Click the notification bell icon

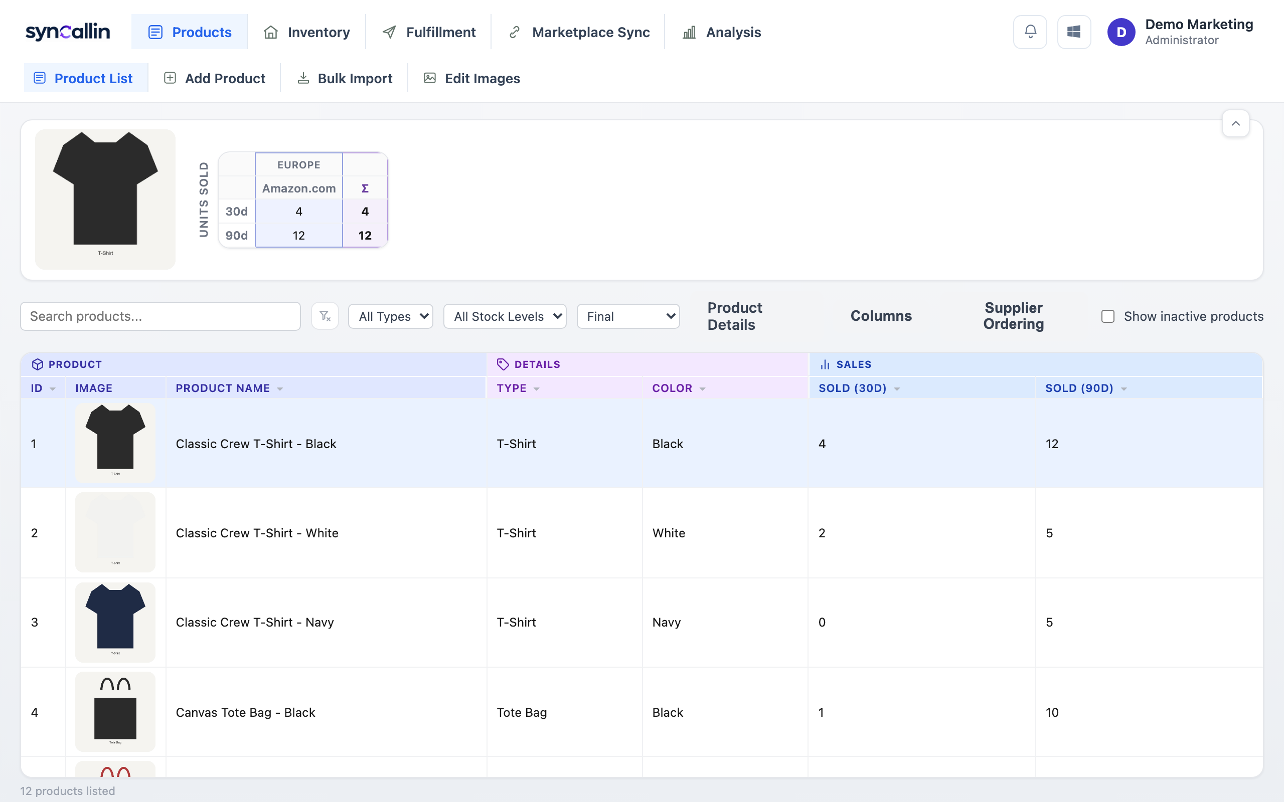[x=1030, y=32]
